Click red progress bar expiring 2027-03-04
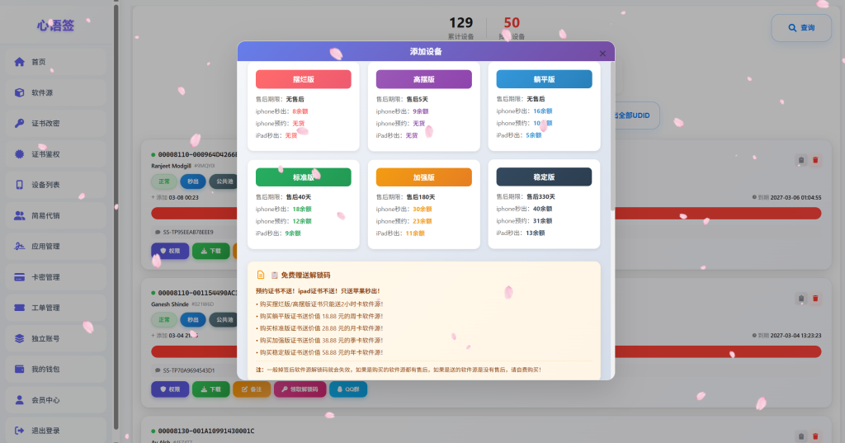845x443 pixels. (x=486, y=352)
